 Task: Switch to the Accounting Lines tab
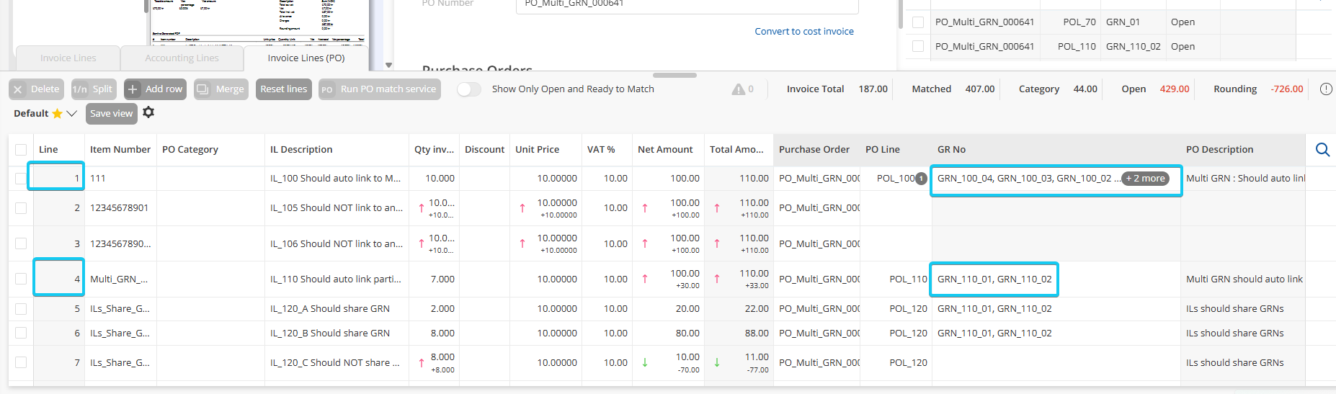[182, 58]
